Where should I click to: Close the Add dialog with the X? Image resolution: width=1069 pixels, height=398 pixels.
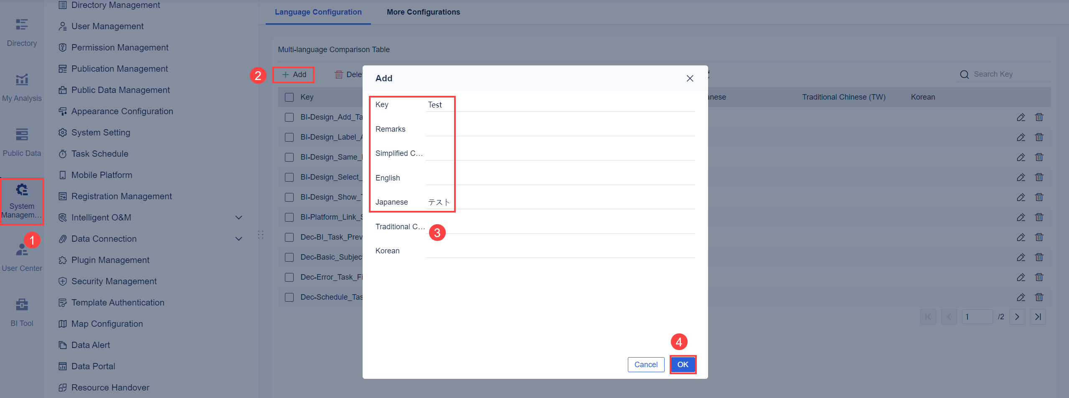(x=689, y=78)
